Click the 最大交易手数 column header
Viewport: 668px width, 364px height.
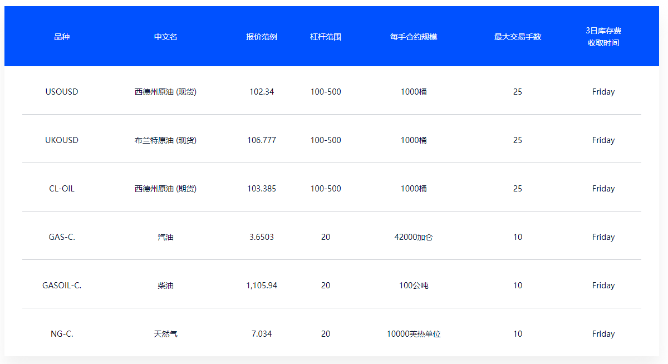tap(518, 37)
